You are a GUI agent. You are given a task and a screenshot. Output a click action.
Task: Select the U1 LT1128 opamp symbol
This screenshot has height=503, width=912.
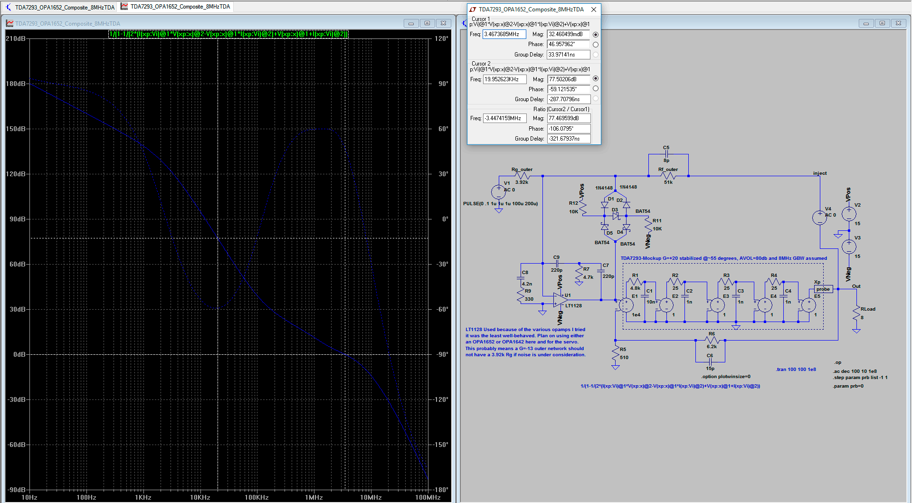(x=560, y=300)
